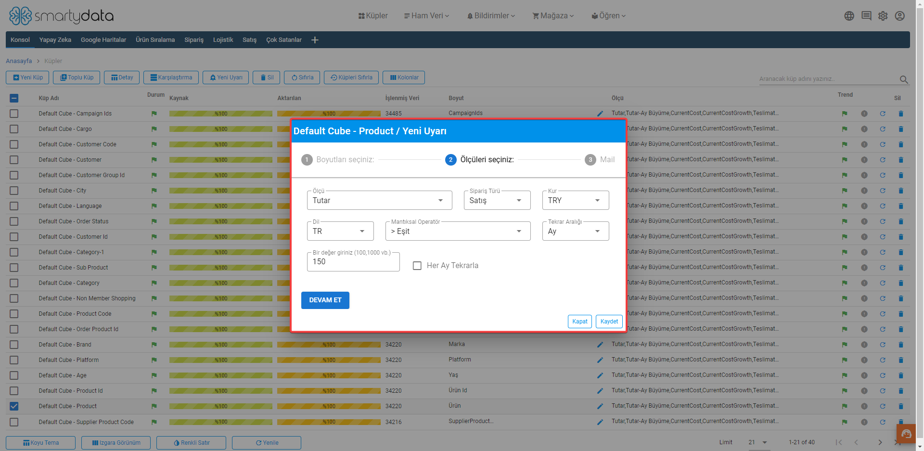This screenshot has height=451, width=924.
Task: Click trend flag for Default Cube - Cargo
Action: pyautogui.click(x=845, y=129)
